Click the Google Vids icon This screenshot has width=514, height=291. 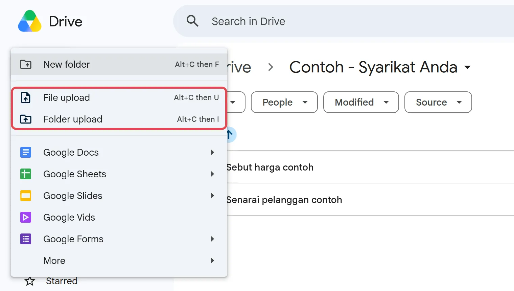point(26,217)
